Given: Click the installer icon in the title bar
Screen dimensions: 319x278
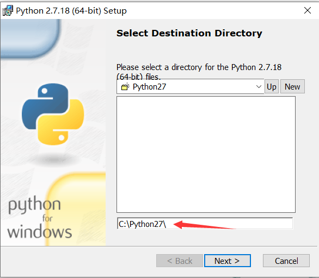Looking at the screenshot, I should click(x=8, y=10).
